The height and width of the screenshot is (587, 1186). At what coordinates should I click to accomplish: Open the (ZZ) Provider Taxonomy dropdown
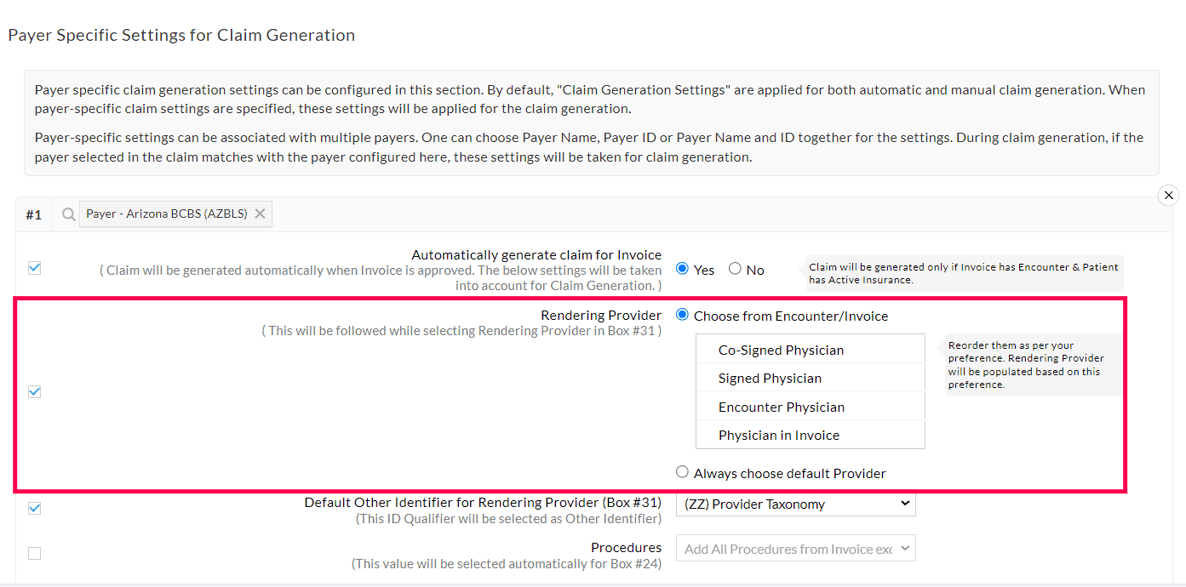795,504
